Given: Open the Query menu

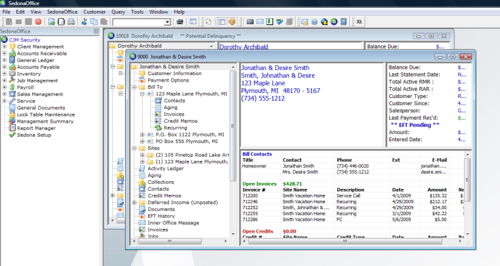Looking at the screenshot, I should click(118, 12).
